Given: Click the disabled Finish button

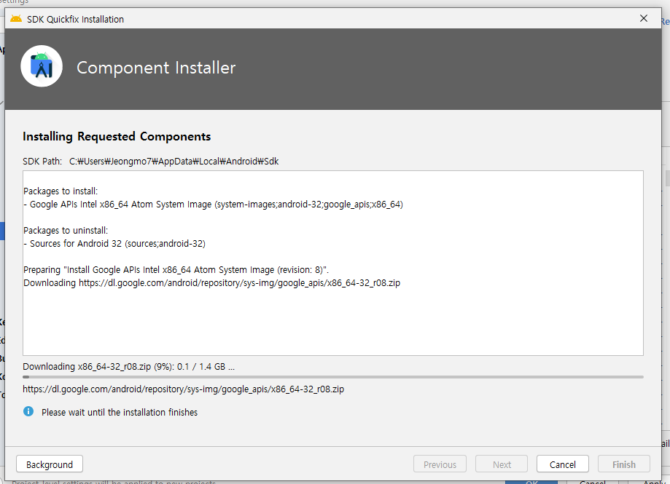Looking at the screenshot, I should click(624, 464).
